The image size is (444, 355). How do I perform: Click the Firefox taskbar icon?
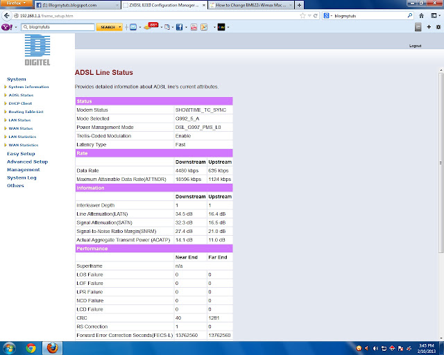[53, 348]
